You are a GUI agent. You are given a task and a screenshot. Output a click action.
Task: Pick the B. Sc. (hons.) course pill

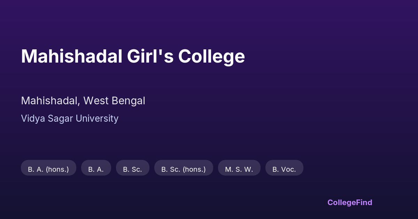point(183,169)
